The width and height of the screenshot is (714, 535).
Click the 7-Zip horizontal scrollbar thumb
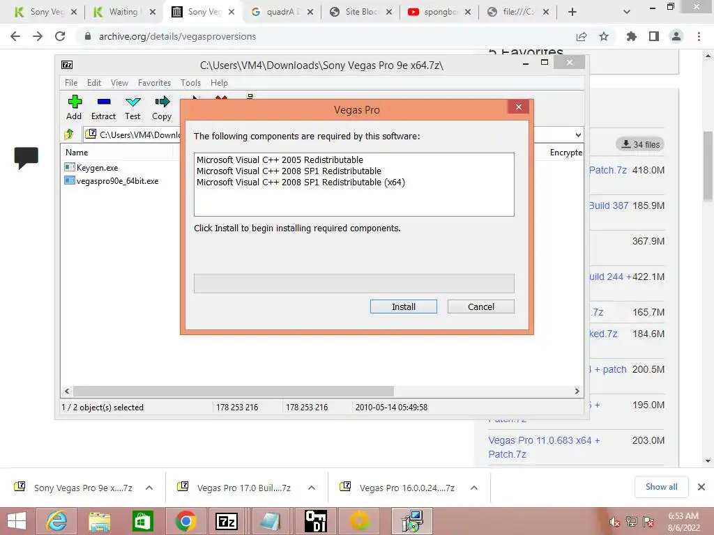pos(233,391)
